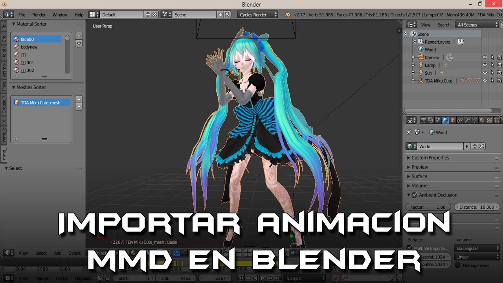503x283 pixels.
Task: Expand the Surface panel
Action: [x=419, y=176]
